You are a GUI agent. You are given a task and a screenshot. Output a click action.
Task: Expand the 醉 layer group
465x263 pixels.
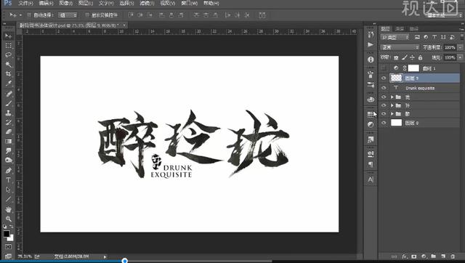pyautogui.click(x=392, y=114)
